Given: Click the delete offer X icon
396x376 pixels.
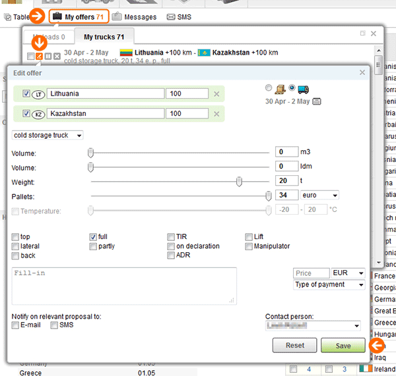Looking at the screenshot, I should point(57,57).
